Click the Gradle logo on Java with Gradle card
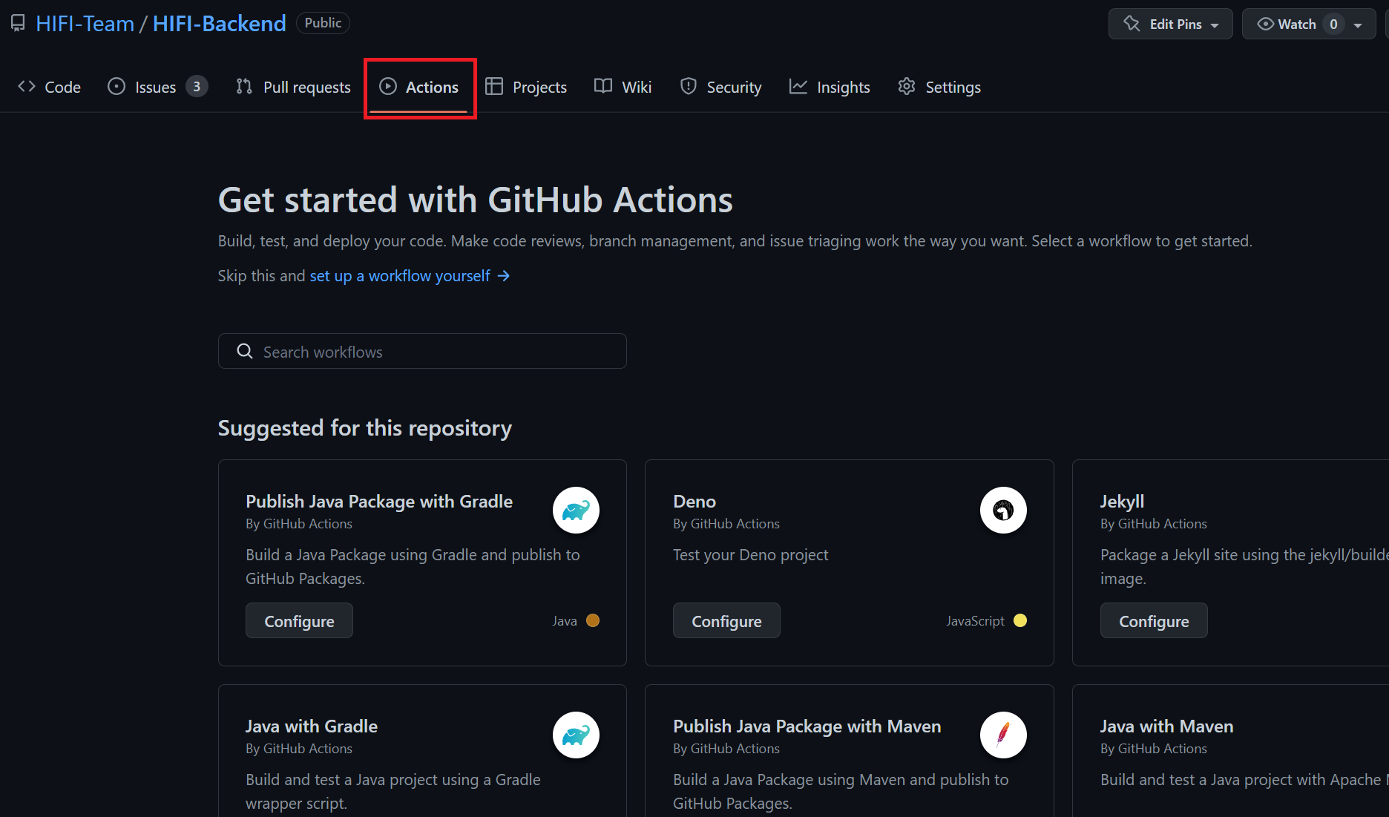1389x817 pixels. coord(576,735)
